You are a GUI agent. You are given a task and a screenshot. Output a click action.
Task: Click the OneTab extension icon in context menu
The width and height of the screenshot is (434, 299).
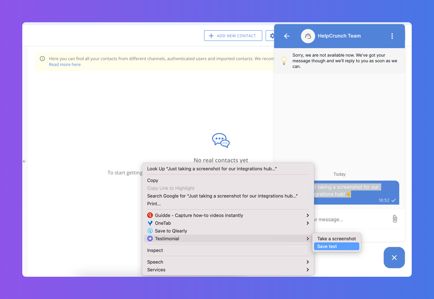[x=150, y=223]
